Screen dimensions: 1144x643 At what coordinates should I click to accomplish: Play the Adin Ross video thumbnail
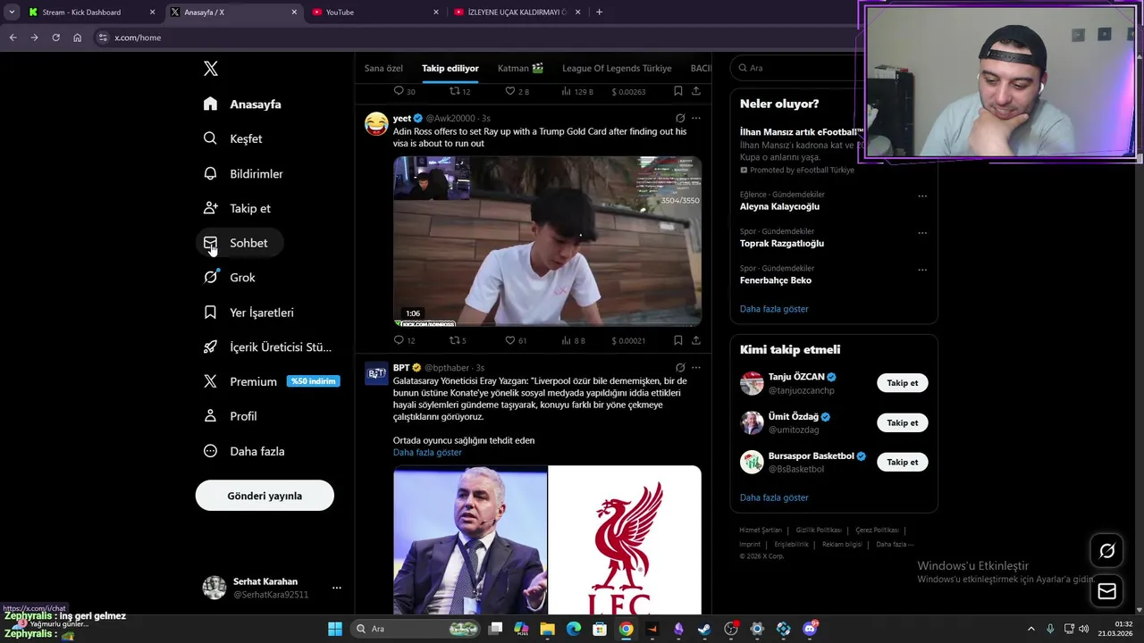pyautogui.click(x=547, y=241)
